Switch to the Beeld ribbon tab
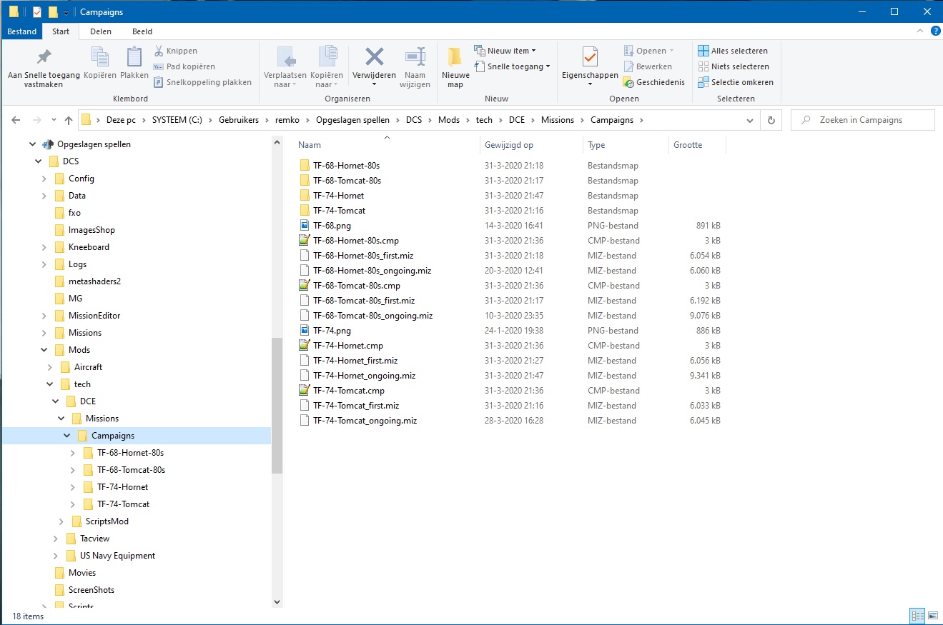The image size is (943, 625). 142,31
